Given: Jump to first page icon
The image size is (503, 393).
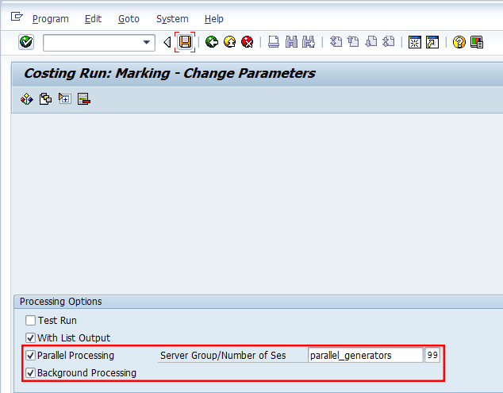Looking at the screenshot, I should 336,42.
